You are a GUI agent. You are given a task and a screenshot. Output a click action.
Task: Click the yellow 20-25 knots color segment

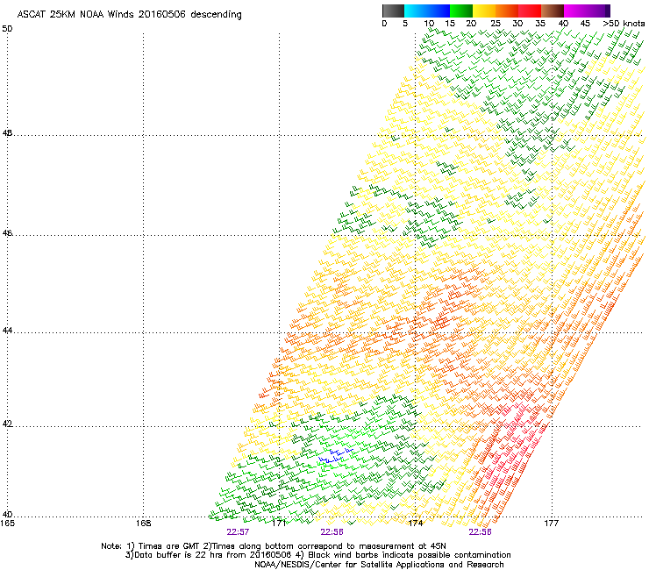click(x=484, y=11)
